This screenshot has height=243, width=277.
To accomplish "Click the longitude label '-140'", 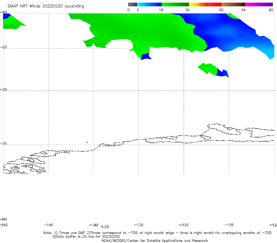I will (x=94, y=225).
